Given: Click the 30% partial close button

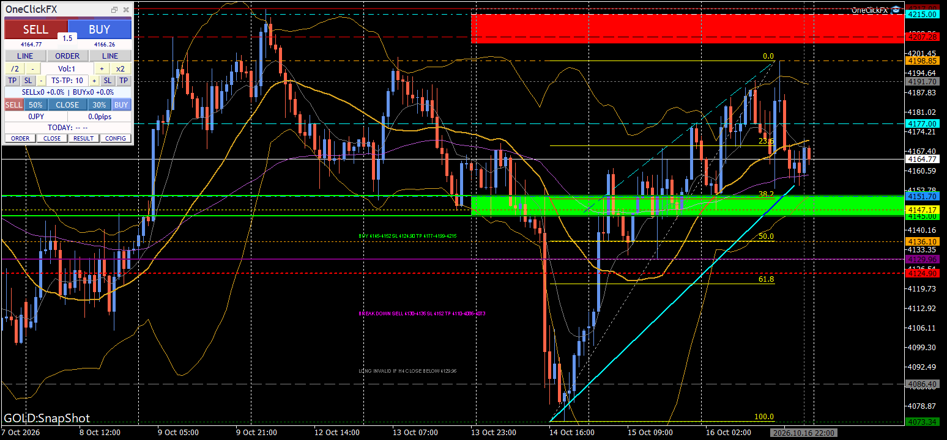Looking at the screenshot, I should (100, 105).
